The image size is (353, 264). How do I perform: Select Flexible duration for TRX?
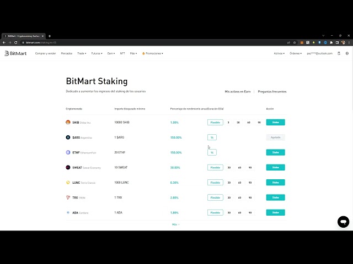click(215, 197)
